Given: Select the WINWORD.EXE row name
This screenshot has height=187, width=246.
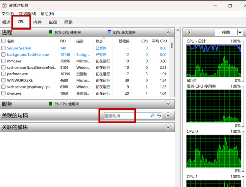Looking at the screenshot, I should point(20,81).
